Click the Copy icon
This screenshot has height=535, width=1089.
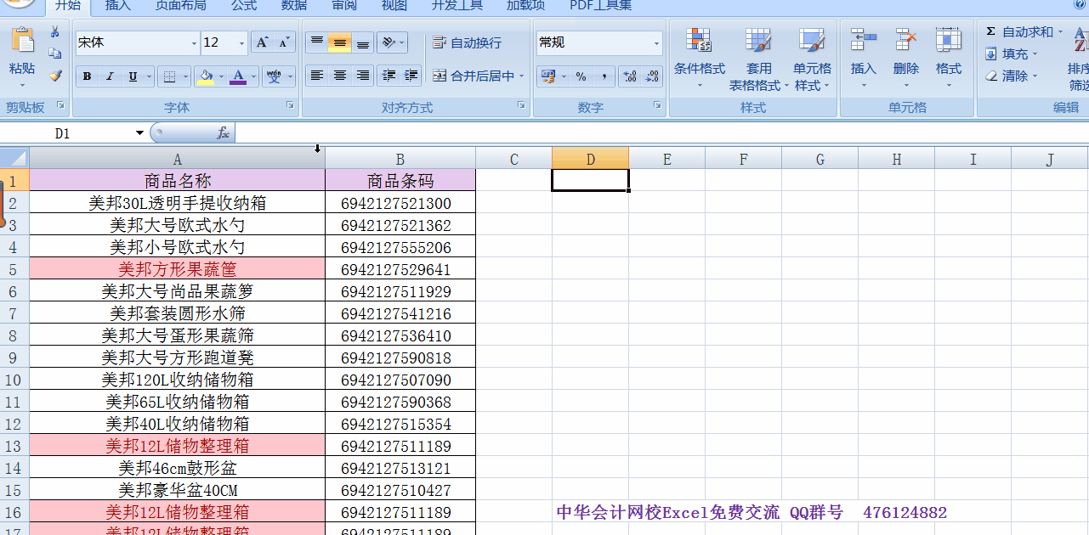pos(55,53)
